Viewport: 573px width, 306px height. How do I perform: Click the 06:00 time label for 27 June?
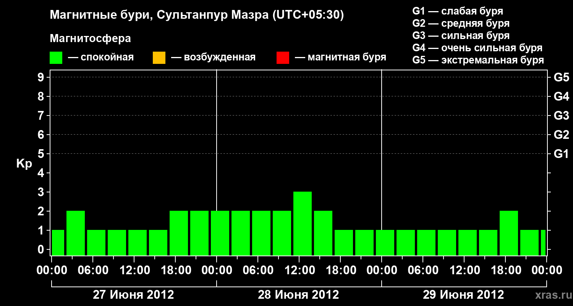coord(93,270)
